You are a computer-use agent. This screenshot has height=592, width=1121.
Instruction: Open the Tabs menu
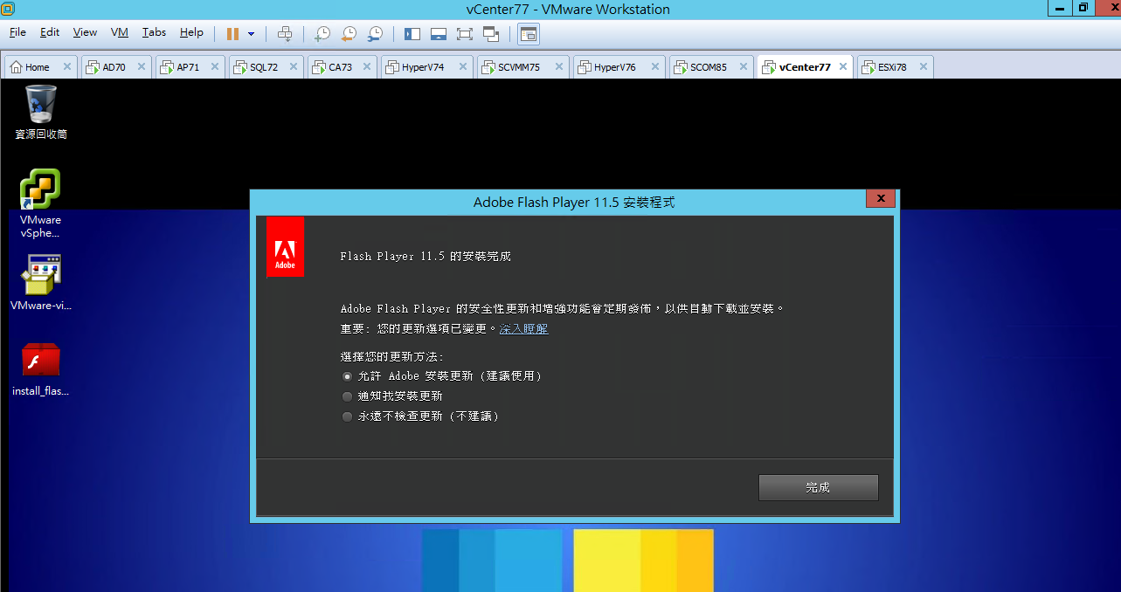(x=154, y=32)
